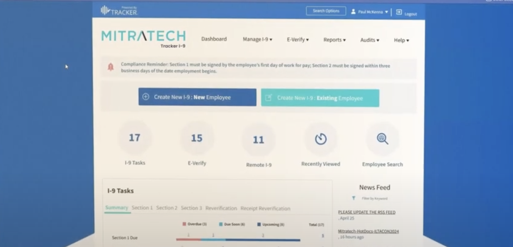Click Create New I-9 : New Employee
513x247 pixels.
tap(197, 97)
